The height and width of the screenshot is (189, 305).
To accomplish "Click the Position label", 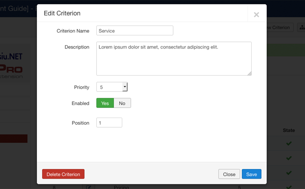I will (81, 123).
